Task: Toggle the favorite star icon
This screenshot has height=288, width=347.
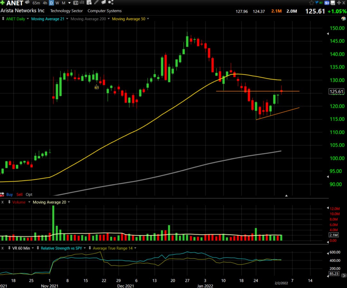Action: click(311, 3)
